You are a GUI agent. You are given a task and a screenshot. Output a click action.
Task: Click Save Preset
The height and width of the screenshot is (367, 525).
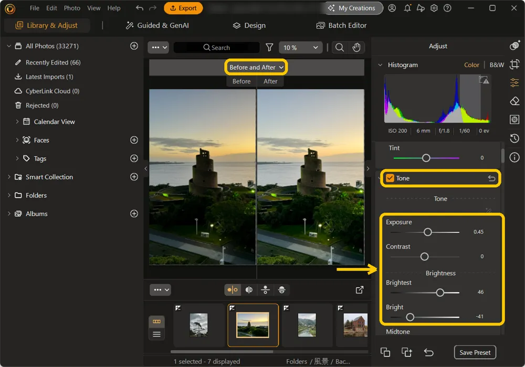pyautogui.click(x=475, y=352)
